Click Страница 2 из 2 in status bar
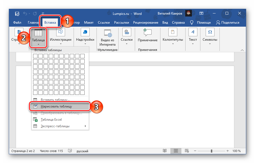The height and width of the screenshot is (163, 255). 23,151
